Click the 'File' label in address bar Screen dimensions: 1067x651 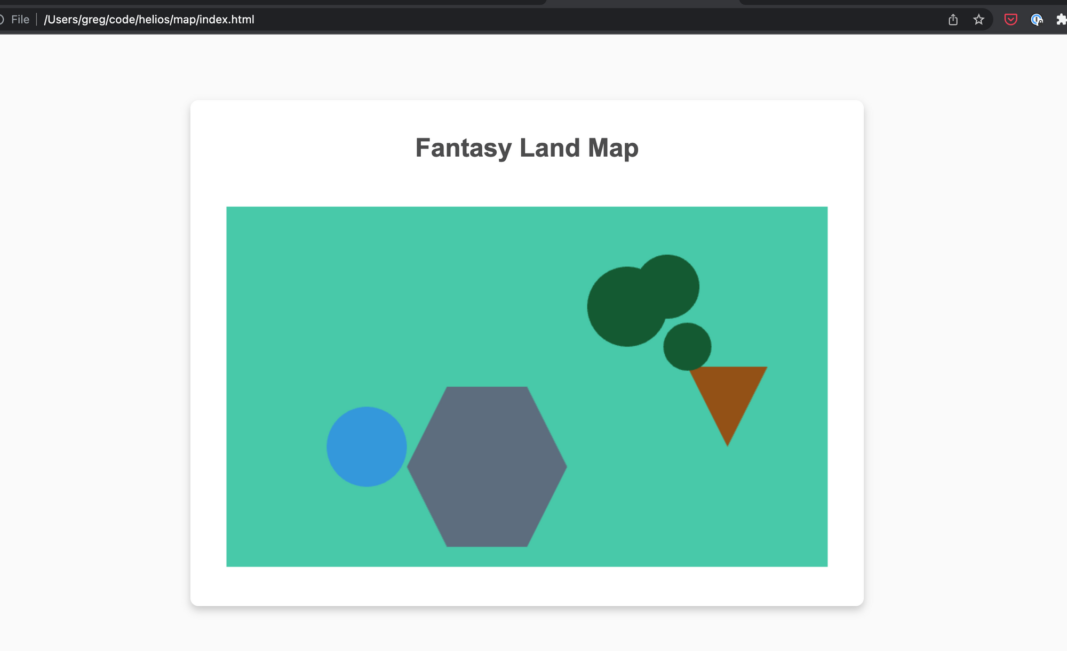[x=20, y=20]
